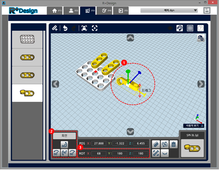This screenshot has width=219, height=170.
Task: Click the undo arrow in the toolbar
Action: [66, 28]
